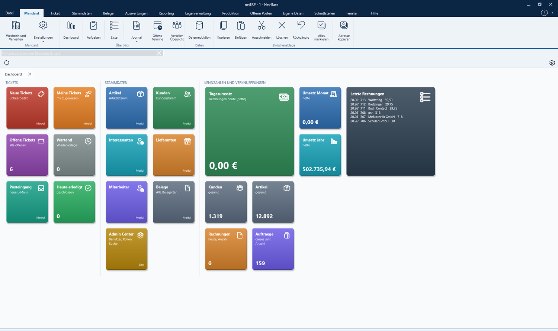Open the Meine Tickets tile
This screenshot has width=558, height=331.
[74, 108]
